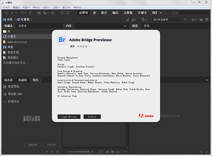Screen dimensions: 212x156
Task: Select 筛选器 panel tab
Action: point(8,80)
